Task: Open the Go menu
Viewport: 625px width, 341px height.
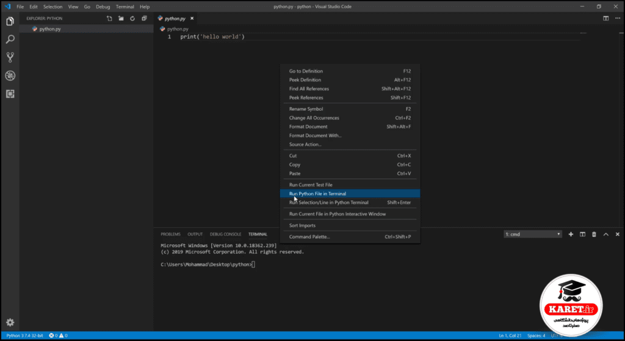Action: [x=87, y=7]
